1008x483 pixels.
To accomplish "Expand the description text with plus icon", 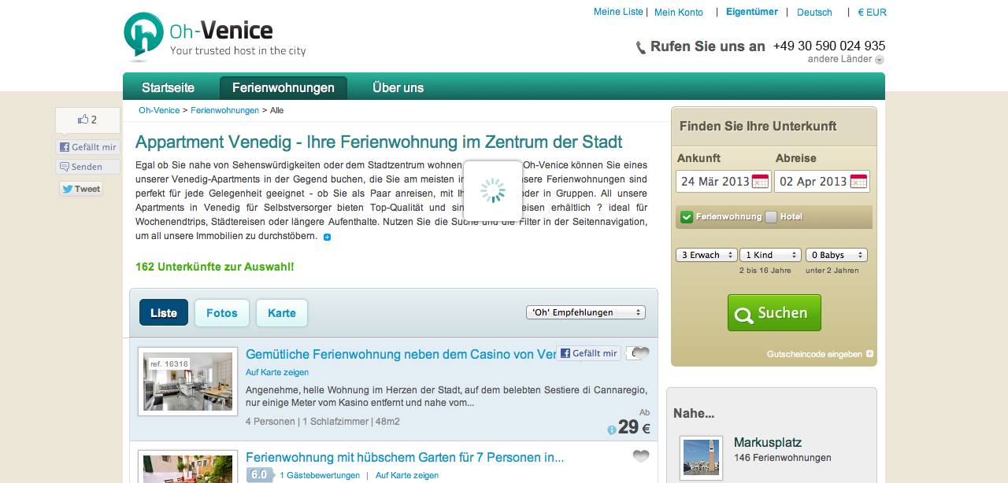I will point(328,237).
